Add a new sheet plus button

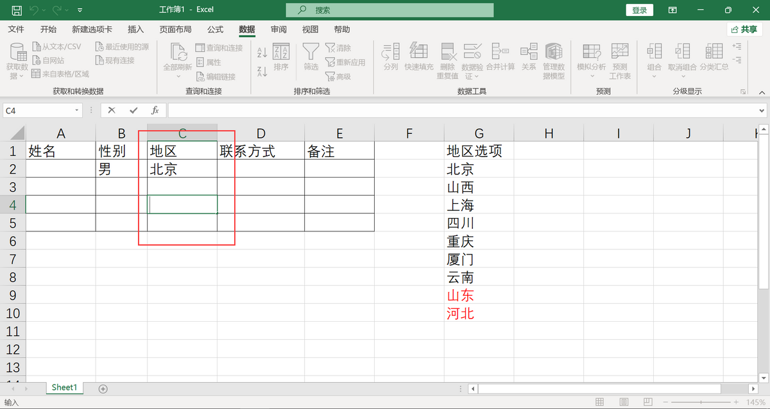click(103, 388)
